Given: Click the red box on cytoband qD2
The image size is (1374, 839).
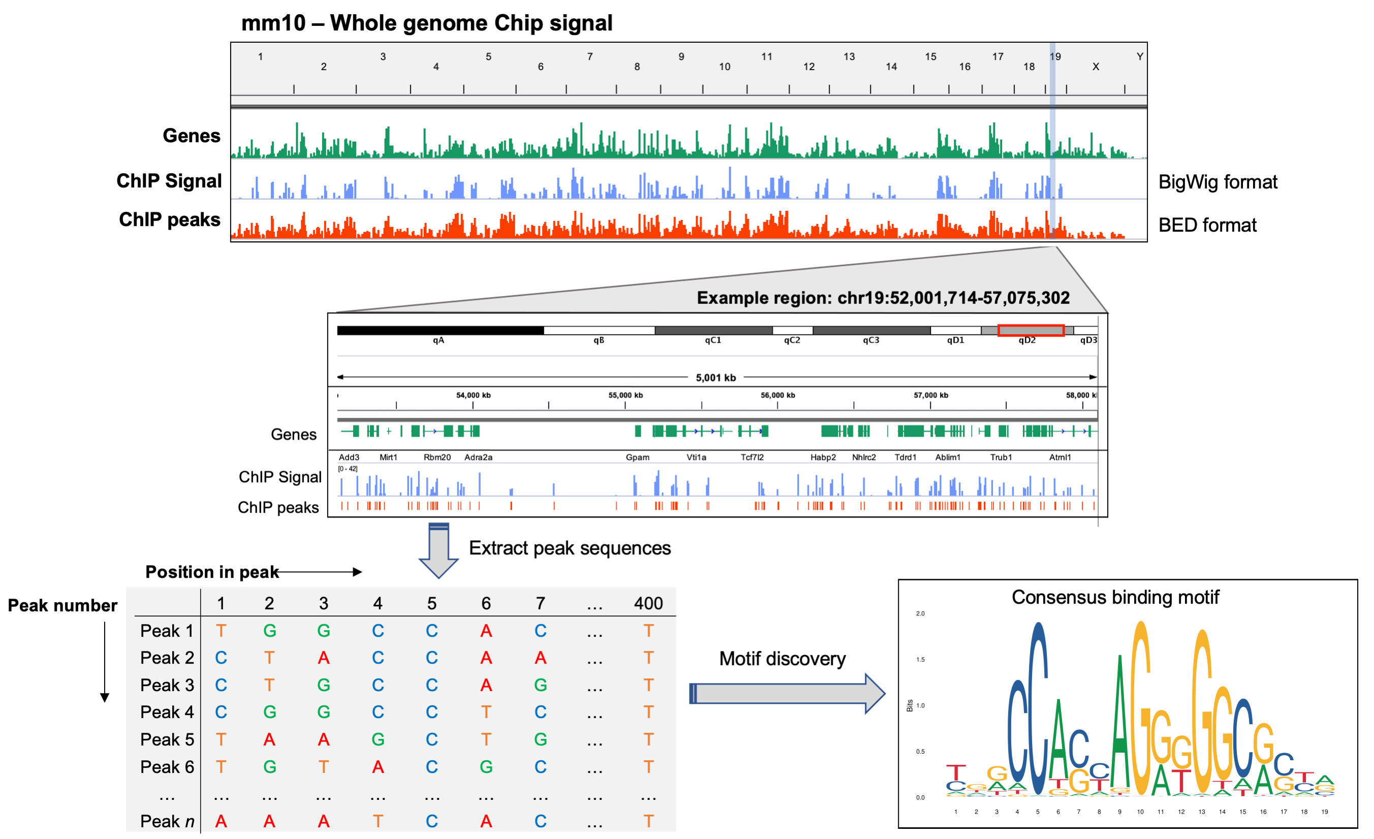Looking at the screenshot, I should tap(1030, 330).
